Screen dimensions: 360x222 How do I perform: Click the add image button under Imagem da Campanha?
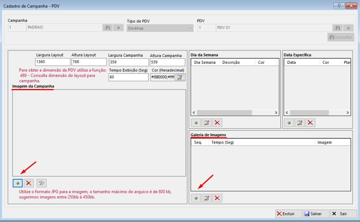click(x=18, y=183)
